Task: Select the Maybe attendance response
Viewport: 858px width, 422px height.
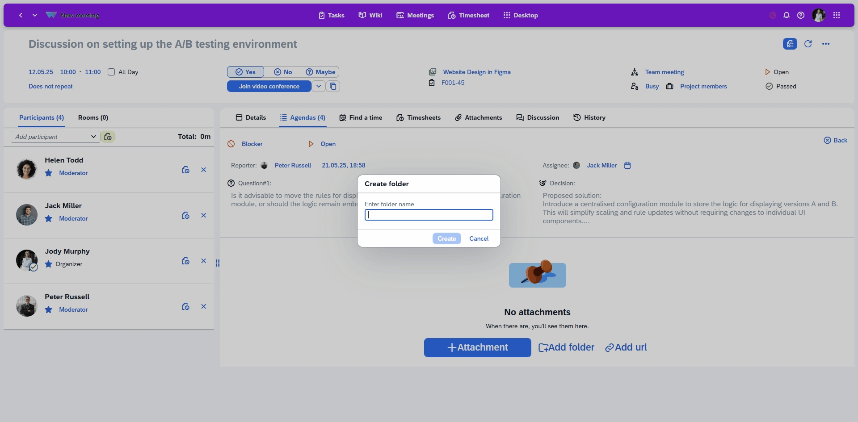Action: 320,72
